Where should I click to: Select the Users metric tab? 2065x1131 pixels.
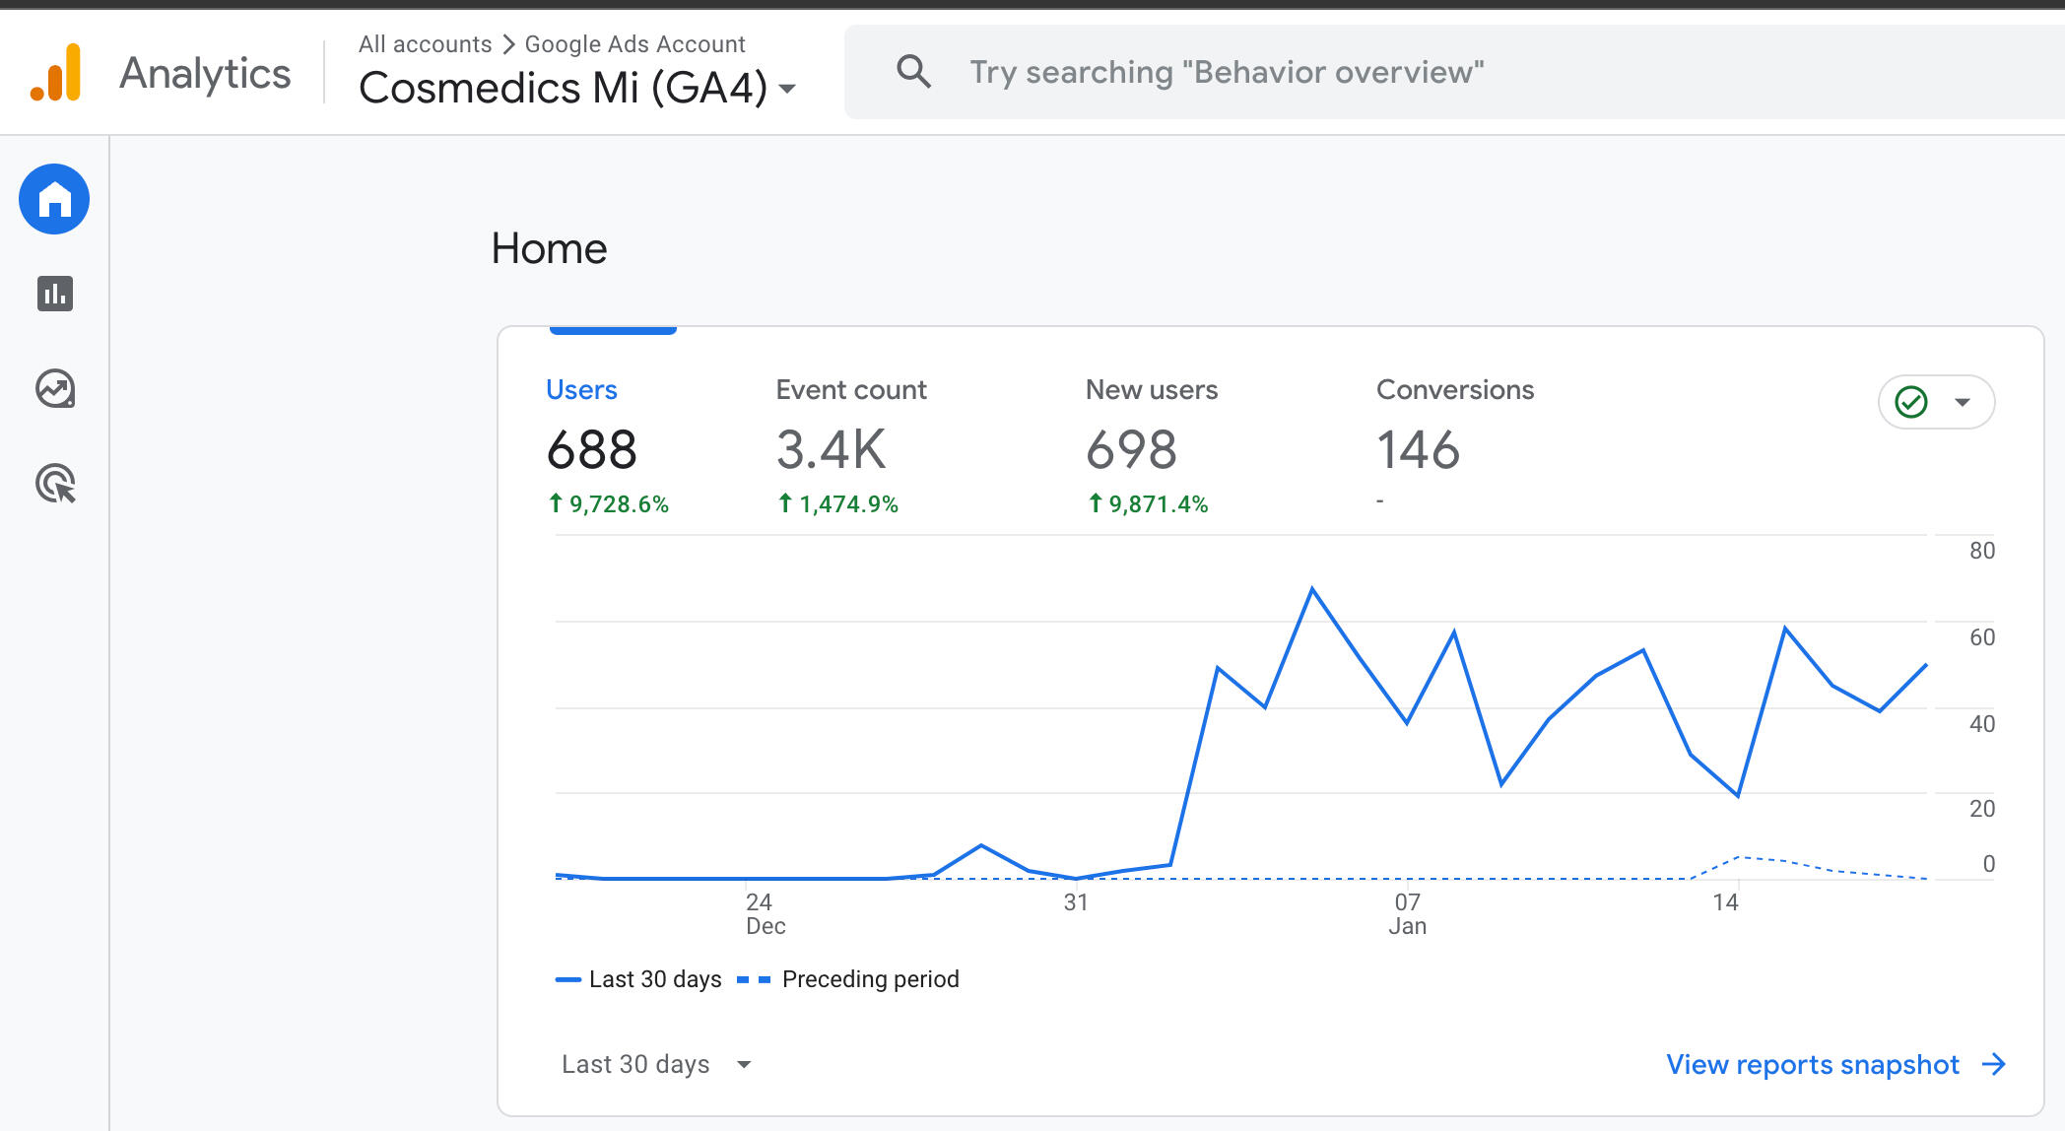pyautogui.click(x=581, y=390)
